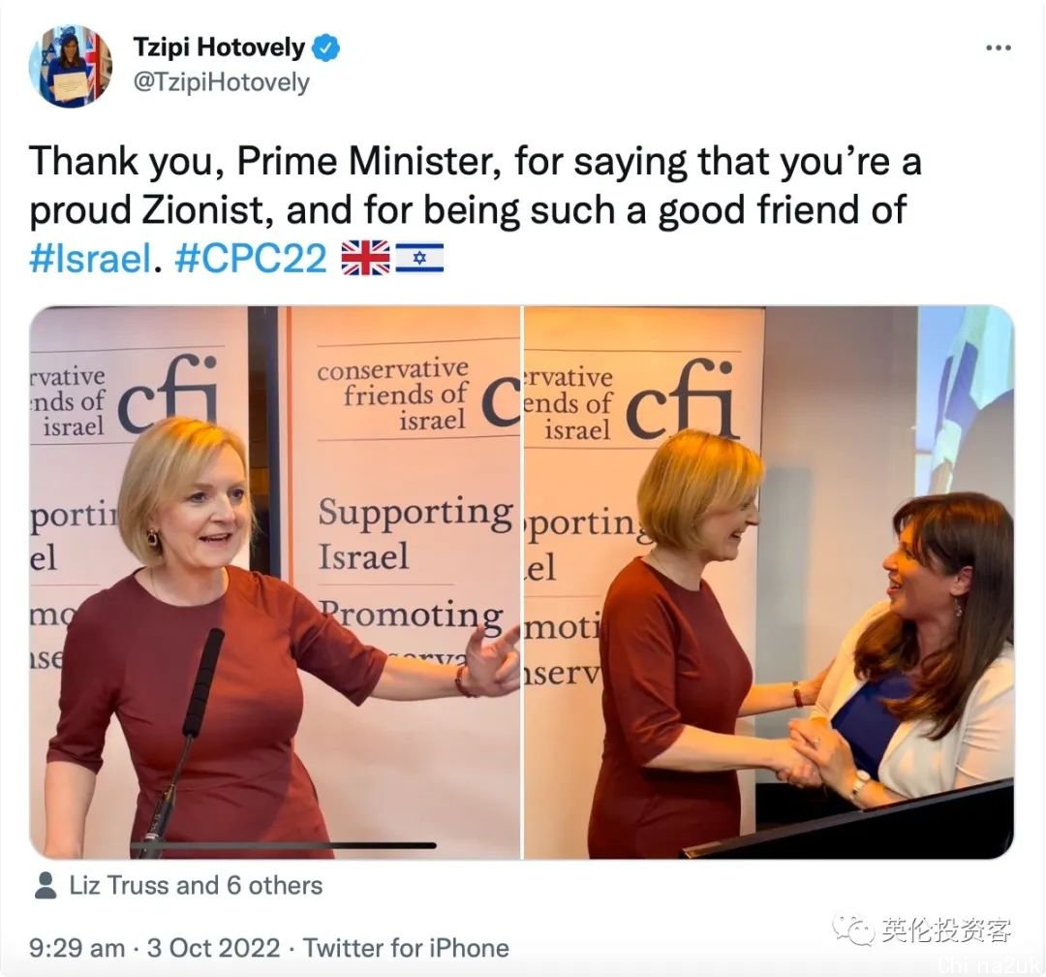
Task: Click the WeChat logo watermark
Action: point(852,930)
